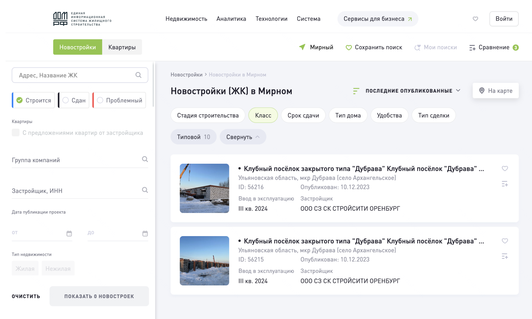Add listing ID 56216 to comparison

(505, 184)
